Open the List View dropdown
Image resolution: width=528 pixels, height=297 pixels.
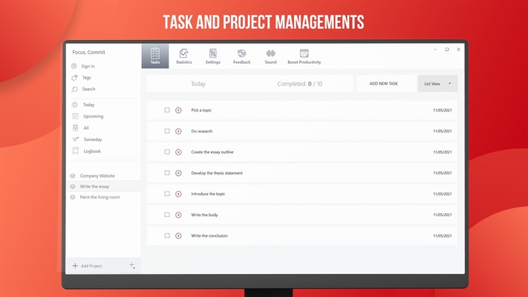(x=437, y=83)
